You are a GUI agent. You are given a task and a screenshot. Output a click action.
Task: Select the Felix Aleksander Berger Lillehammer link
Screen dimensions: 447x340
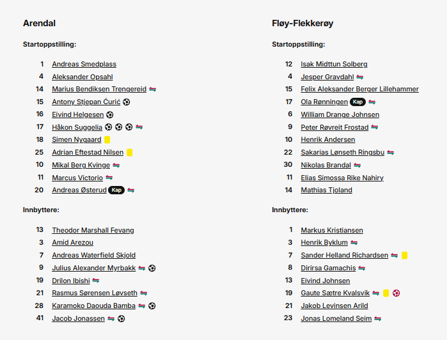click(x=359, y=89)
